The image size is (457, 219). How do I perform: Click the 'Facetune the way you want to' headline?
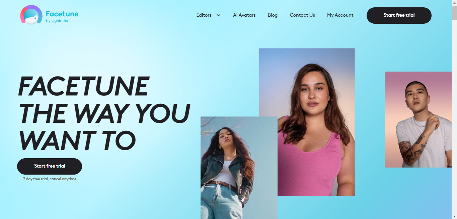[x=104, y=113]
